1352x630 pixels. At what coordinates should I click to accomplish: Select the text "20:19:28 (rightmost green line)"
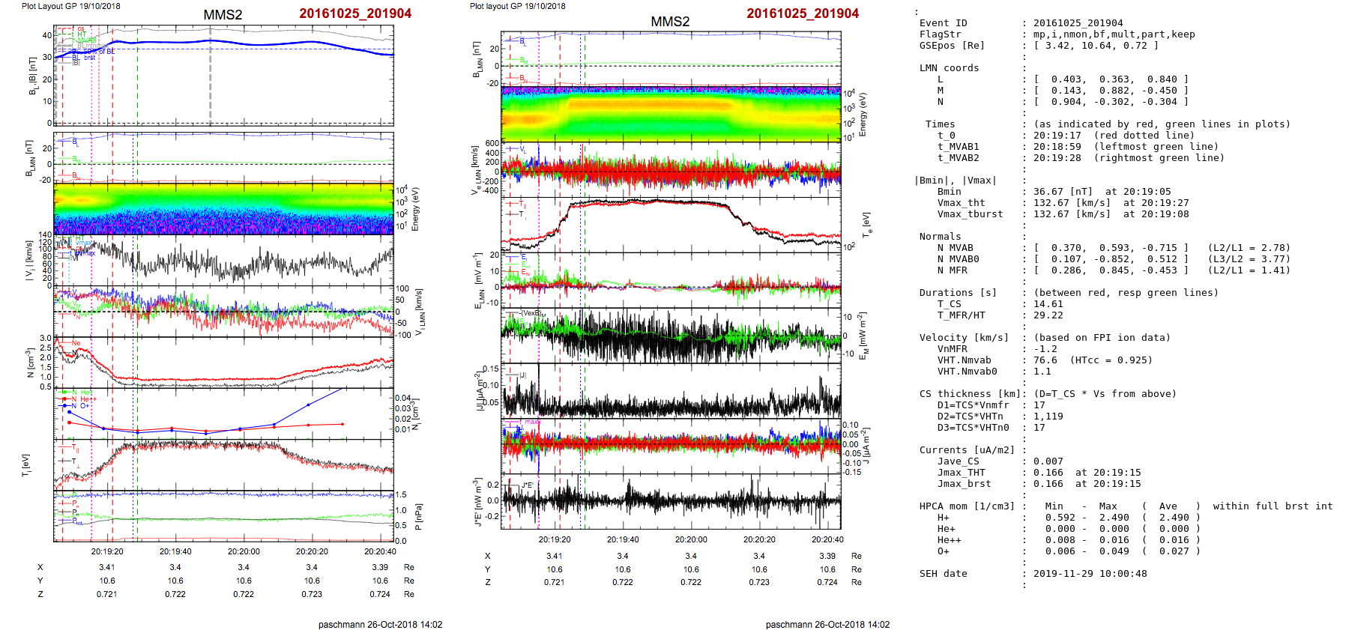coord(1129,158)
